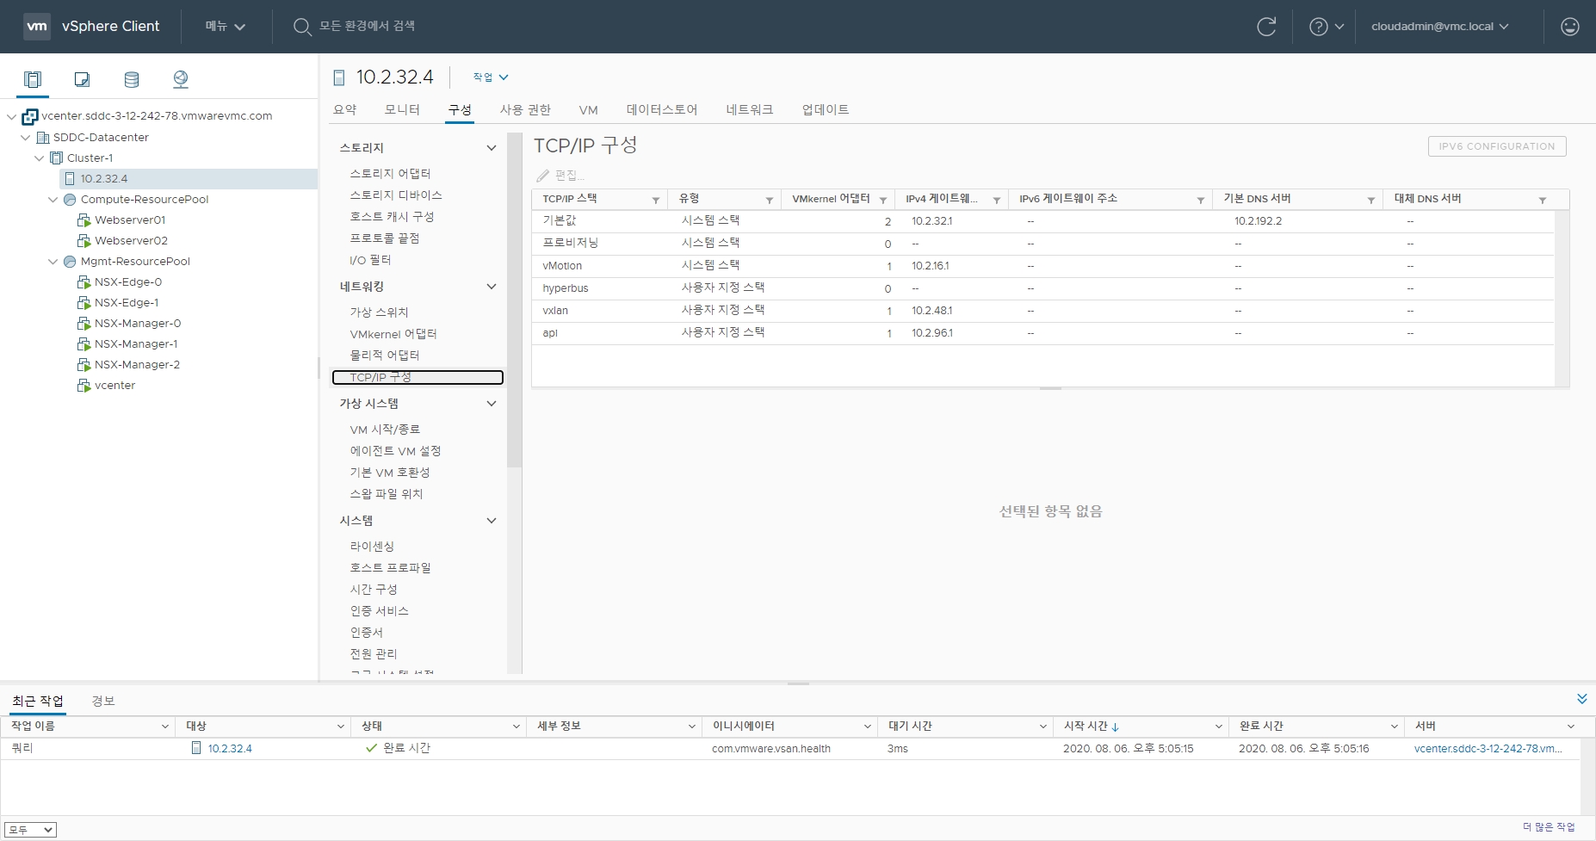The image size is (1596, 841).
Task: Filter the 대체 DNS 서버 column
Action: pyautogui.click(x=1543, y=200)
